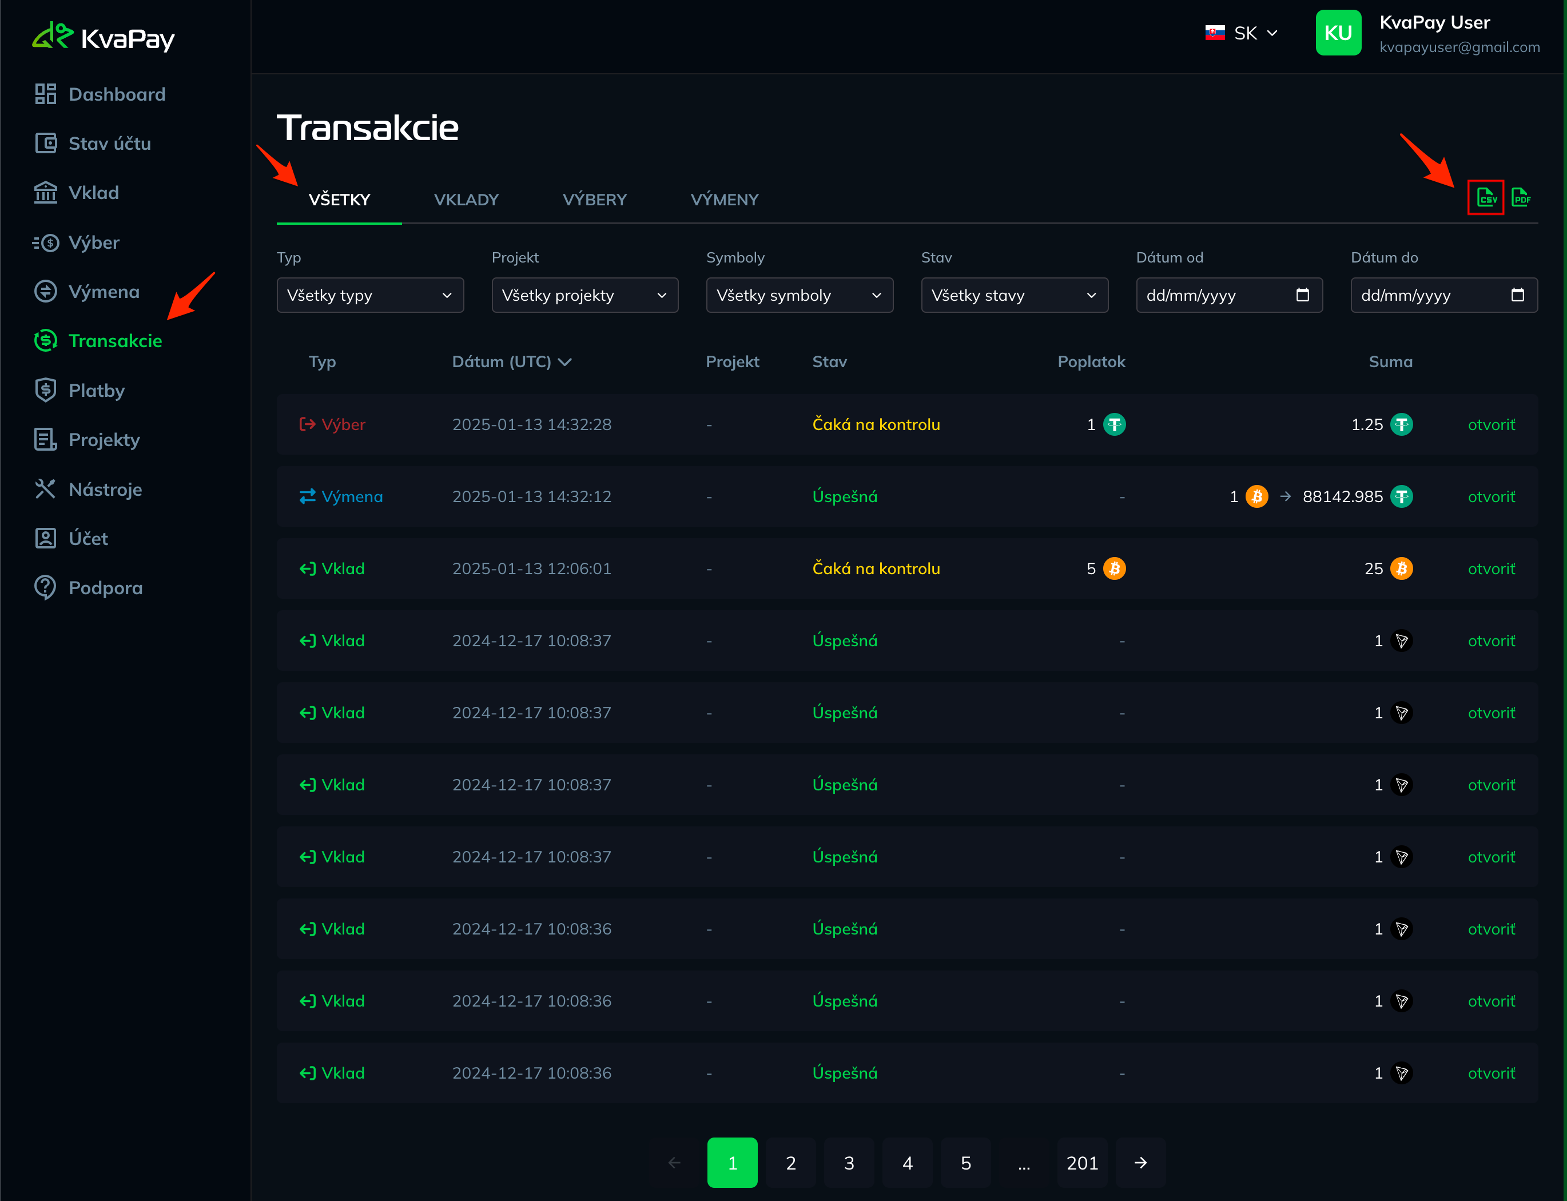Expand the Všetky typy dropdown
Screen dimensions: 1567x1201
pyautogui.click(x=371, y=295)
